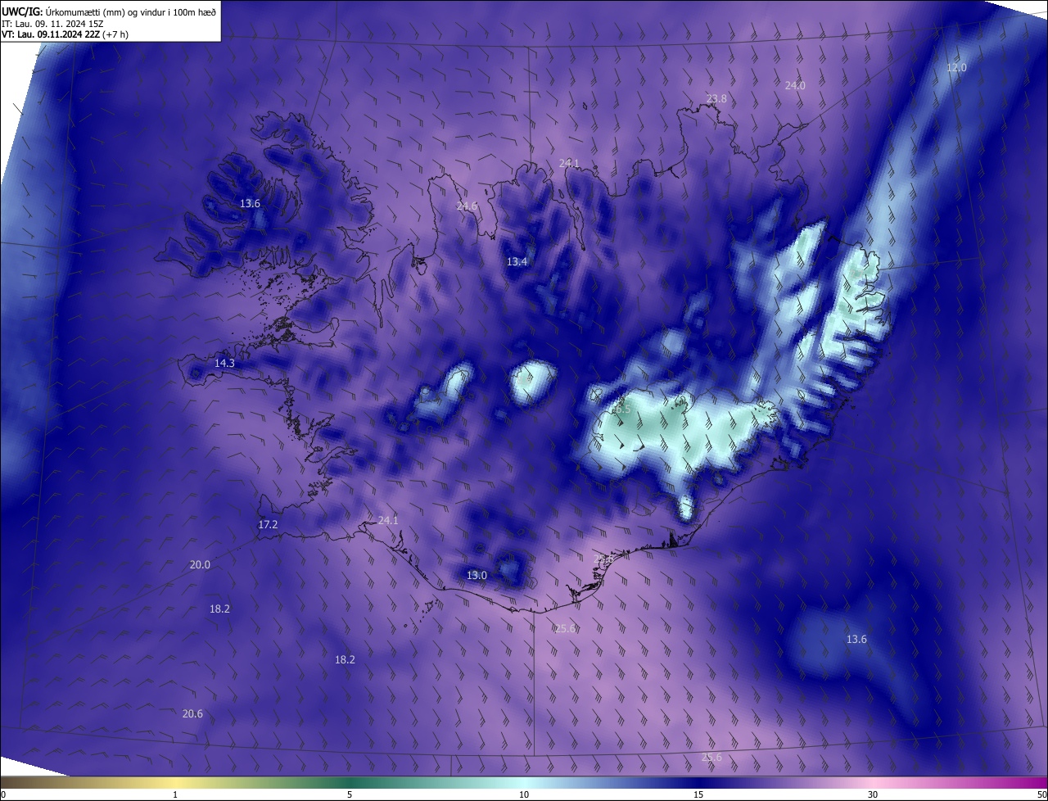Click the 13.4 value label on the map

[x=517, y=262]
